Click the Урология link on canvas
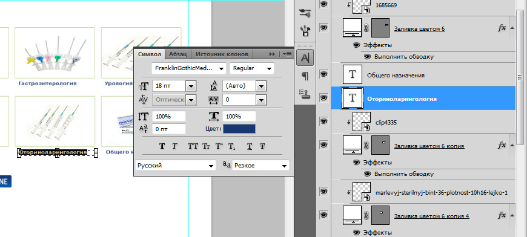Image resolution: width=527 pixels, height=237 pixels. tap(118, 83)
